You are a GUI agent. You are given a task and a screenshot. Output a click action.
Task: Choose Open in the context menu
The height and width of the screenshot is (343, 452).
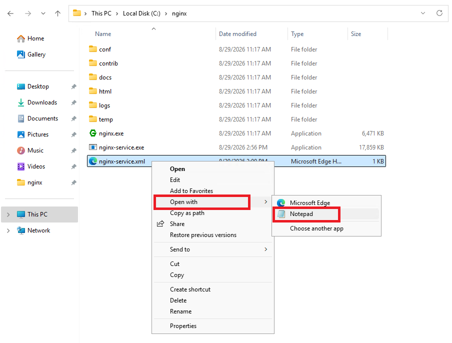point(213,169)
